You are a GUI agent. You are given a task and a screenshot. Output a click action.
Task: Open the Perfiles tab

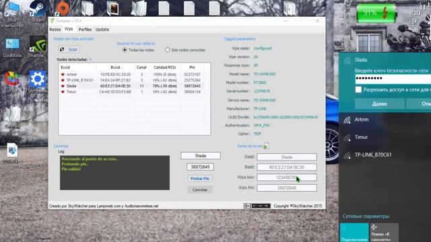85,30
